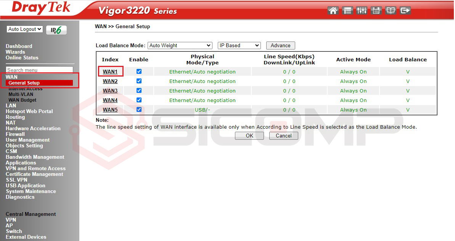The width and height of the screenshot is (455, 241).
Task: Click the Advance button
Action: coord(280,46)
